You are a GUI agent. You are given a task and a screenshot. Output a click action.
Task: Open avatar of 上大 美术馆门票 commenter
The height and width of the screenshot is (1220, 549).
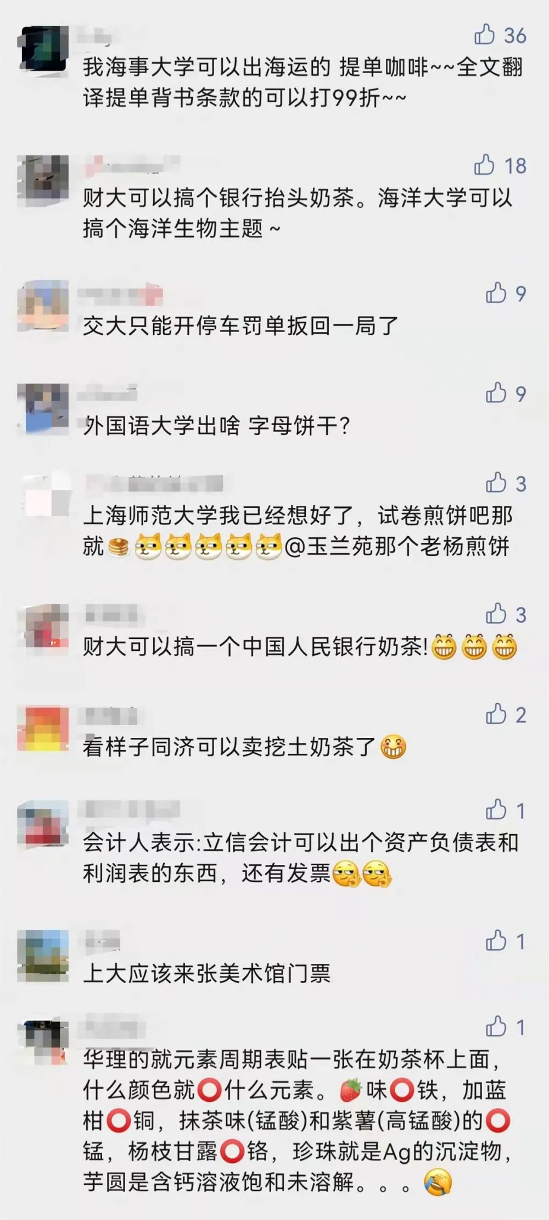click(43, 956)
